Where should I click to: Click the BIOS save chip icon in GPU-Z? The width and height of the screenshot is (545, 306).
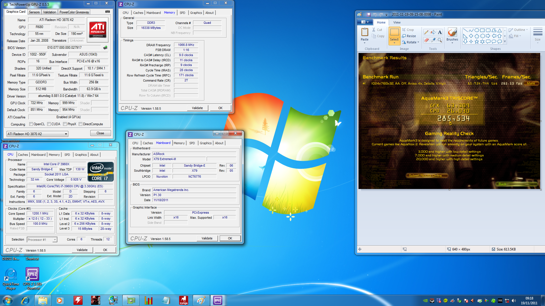tap(105, 48)
